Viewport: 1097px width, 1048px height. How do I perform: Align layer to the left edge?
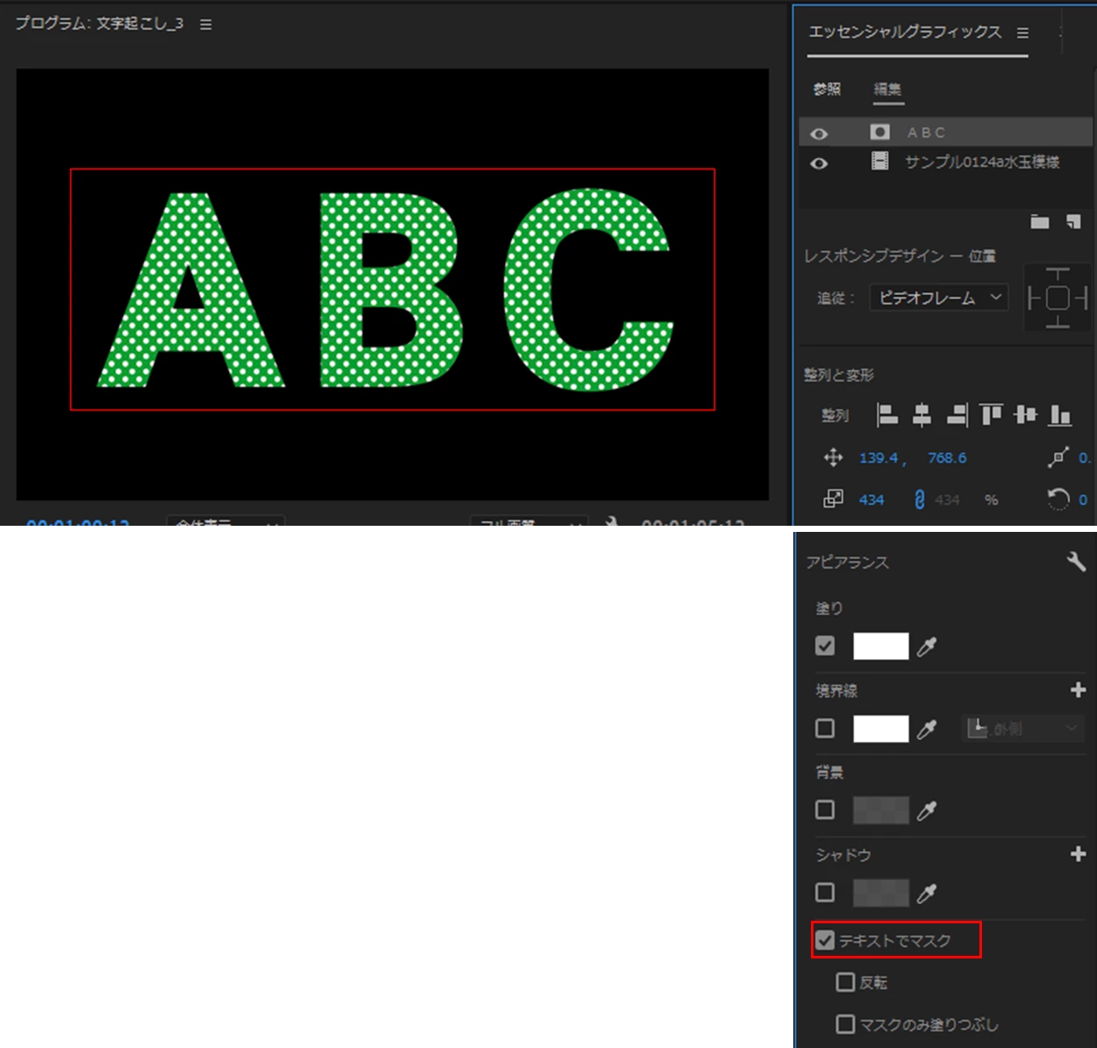point(887,414)
